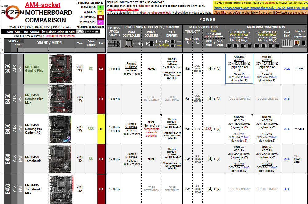This screenshot has height=204, width=308.
Task: Open RT9624F link in Gaming Plus row
Action: pos(172,61)
